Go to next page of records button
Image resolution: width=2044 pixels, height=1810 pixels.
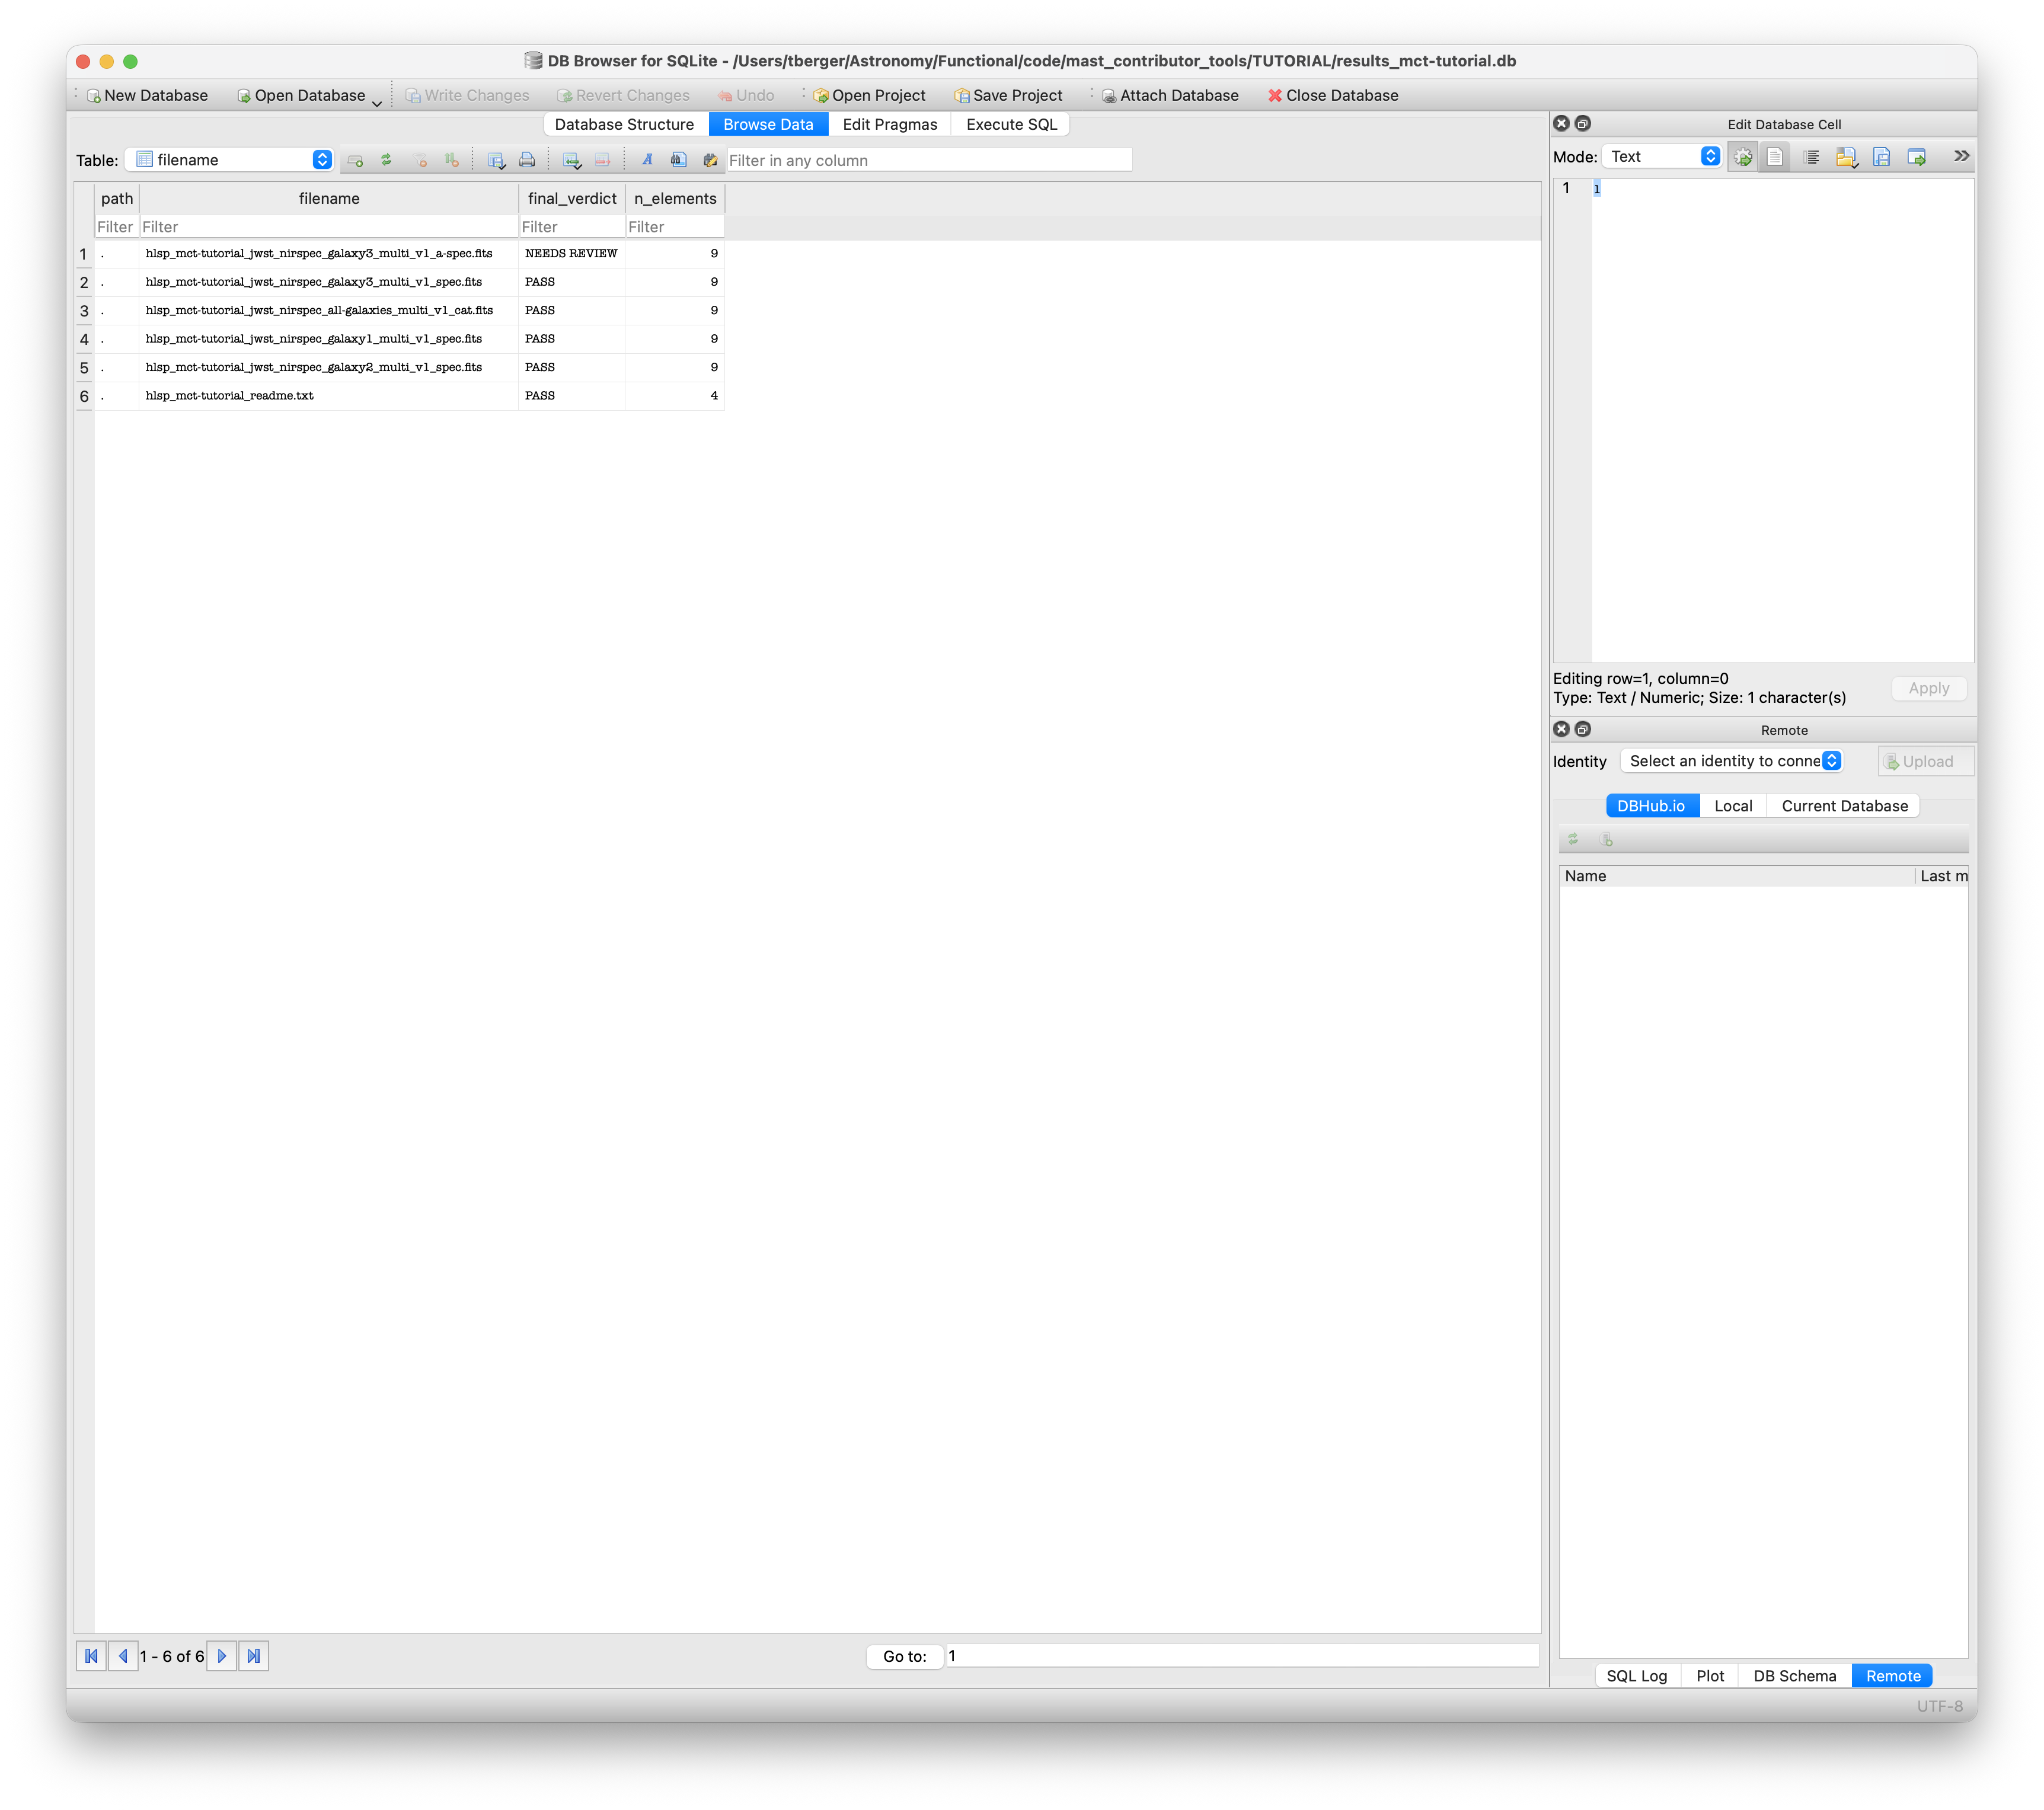(222, 1656)
